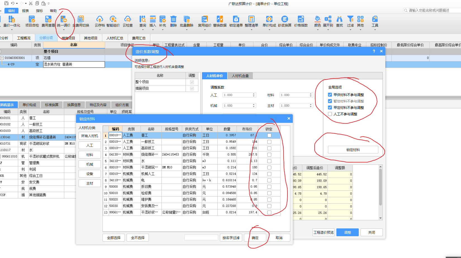
Task: Click 批量删除 batch delete icon
Action: click(x=186, y=19)
